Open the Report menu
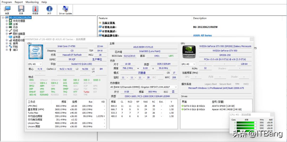This screenshot has height=142, width=287. (19, 2)
